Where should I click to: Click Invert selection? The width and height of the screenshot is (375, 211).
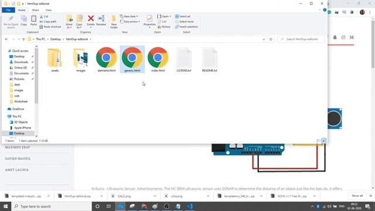186,27
